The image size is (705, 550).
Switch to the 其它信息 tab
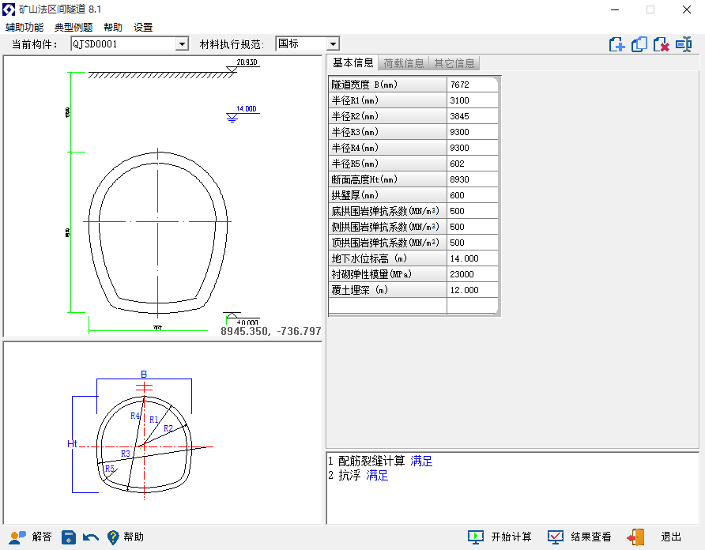pyautogui.click(x=454, y=63)
